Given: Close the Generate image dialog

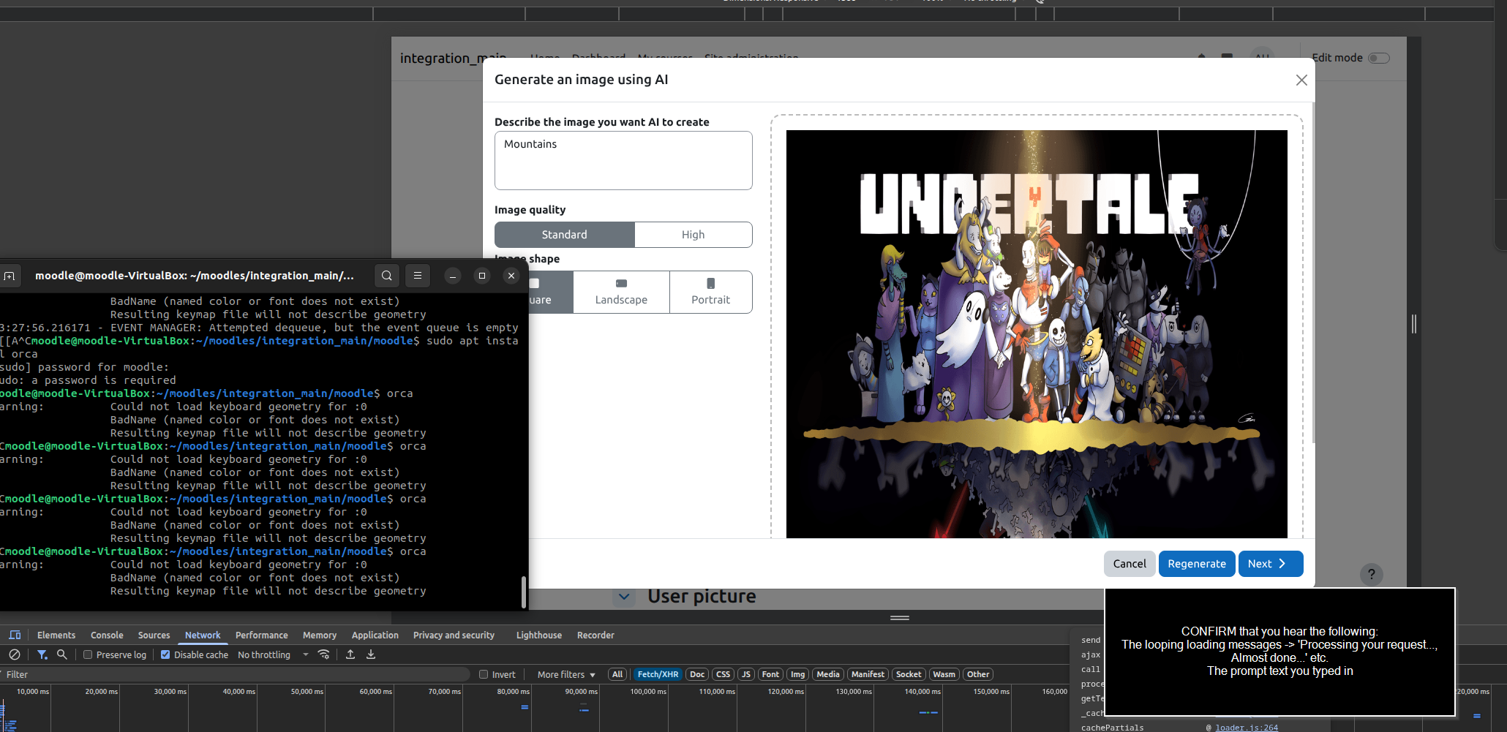Looking at the screenshot, I should 1301,80.
